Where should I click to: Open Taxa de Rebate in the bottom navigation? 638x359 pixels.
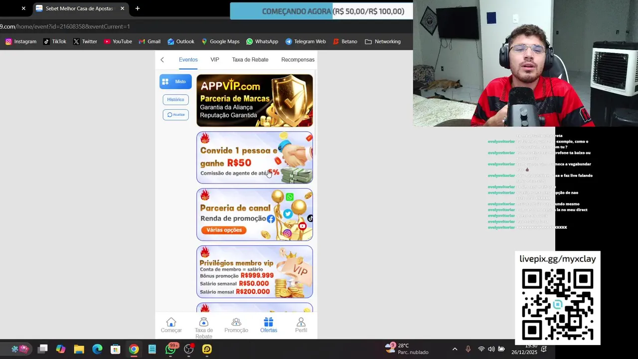203,328
